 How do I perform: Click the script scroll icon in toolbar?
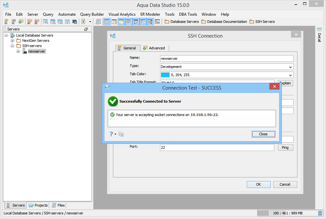coord(98,21)
